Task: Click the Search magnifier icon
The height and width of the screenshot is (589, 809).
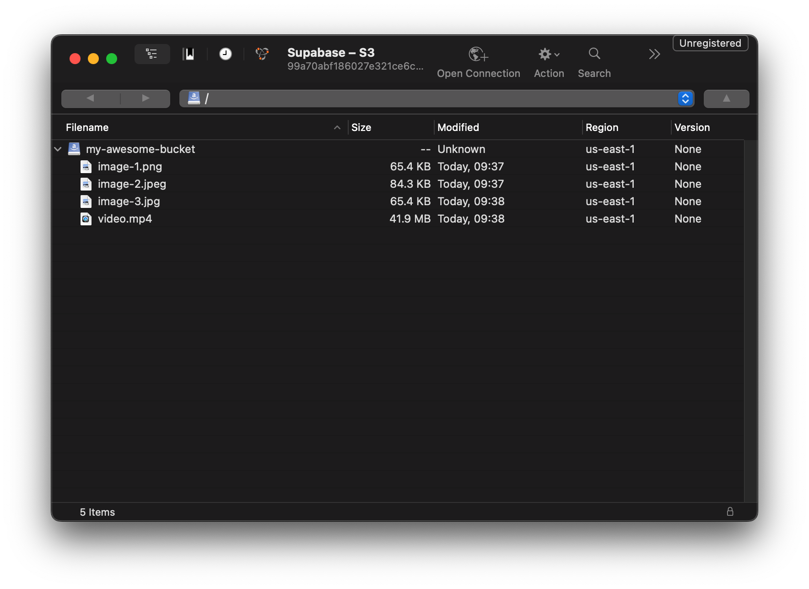Action: pyautogui.click(x=594, y=54)
